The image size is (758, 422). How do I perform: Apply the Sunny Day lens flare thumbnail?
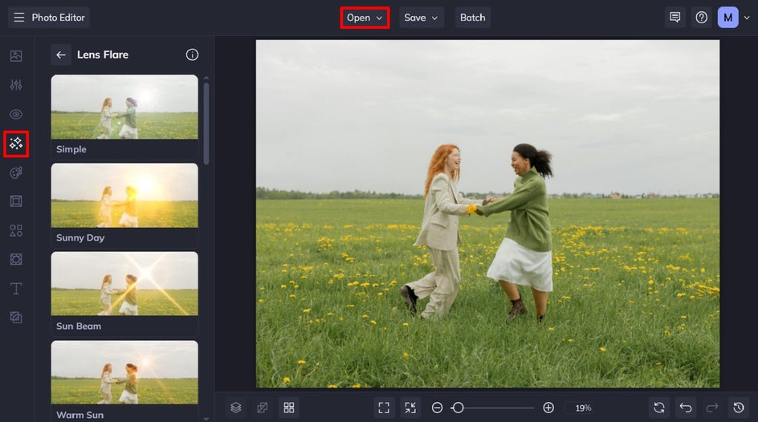pos(124,196)
